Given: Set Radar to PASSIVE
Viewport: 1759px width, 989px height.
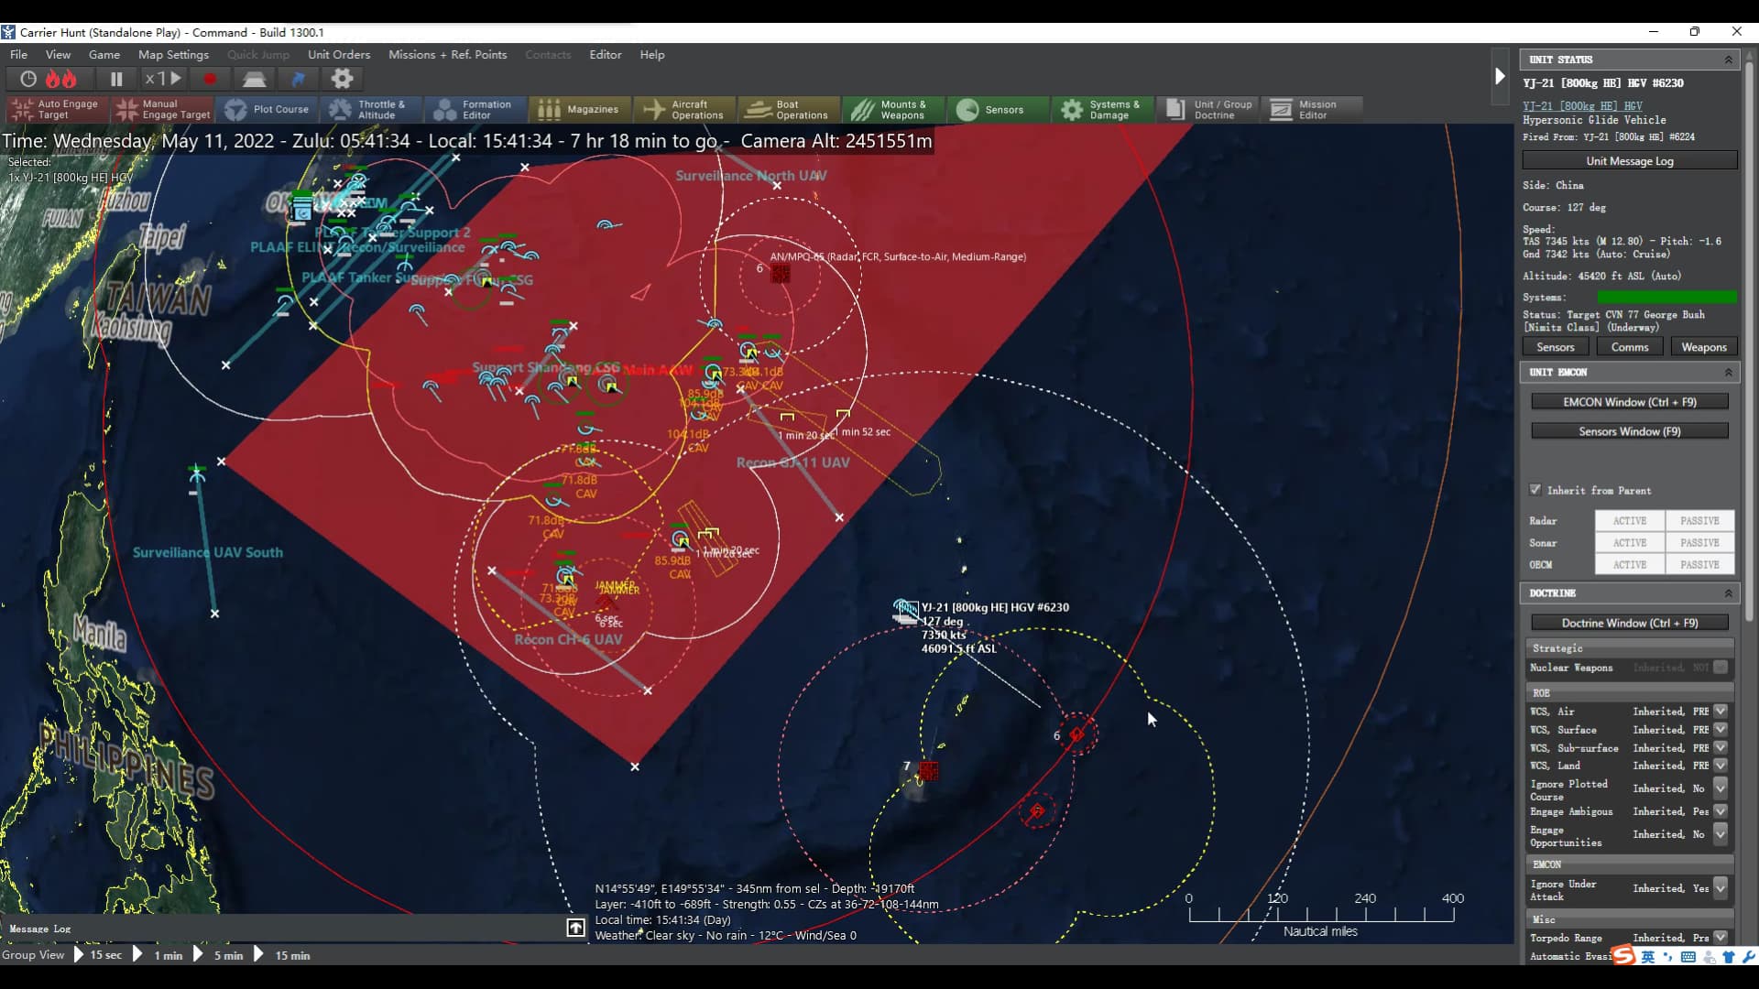Looking at the screenshot, I should click(1699, 521).
